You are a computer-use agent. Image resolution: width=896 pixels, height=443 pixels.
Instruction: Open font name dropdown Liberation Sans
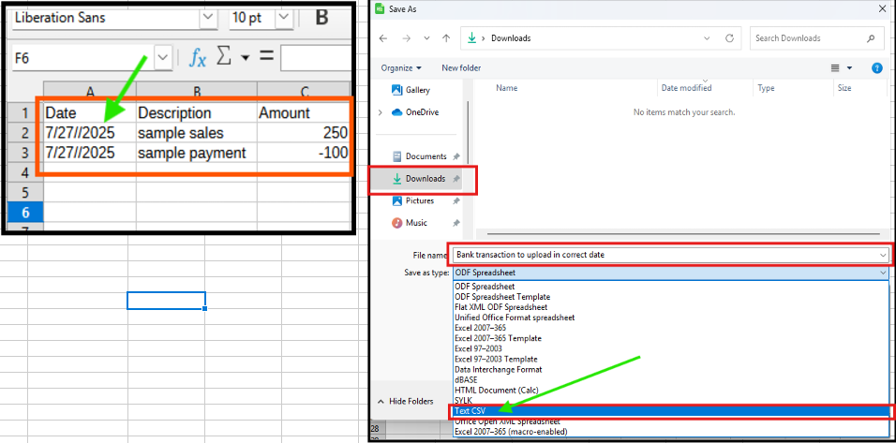(x=207, y=18)
